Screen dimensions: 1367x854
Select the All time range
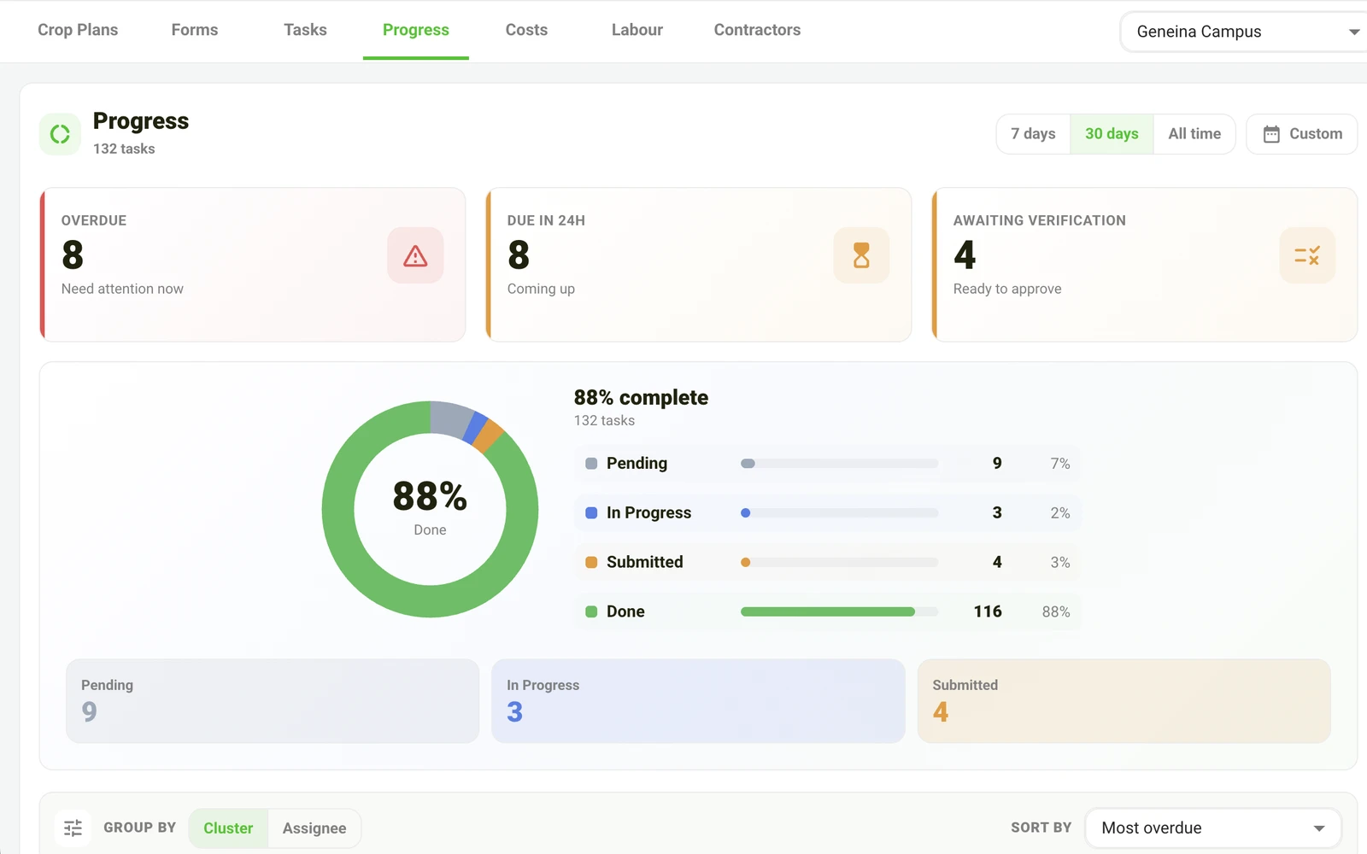(1194, 134)
